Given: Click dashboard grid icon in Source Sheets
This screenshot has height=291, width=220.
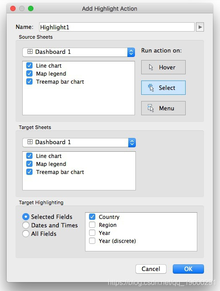Looking at the screenshot, I should click(30, 52).
